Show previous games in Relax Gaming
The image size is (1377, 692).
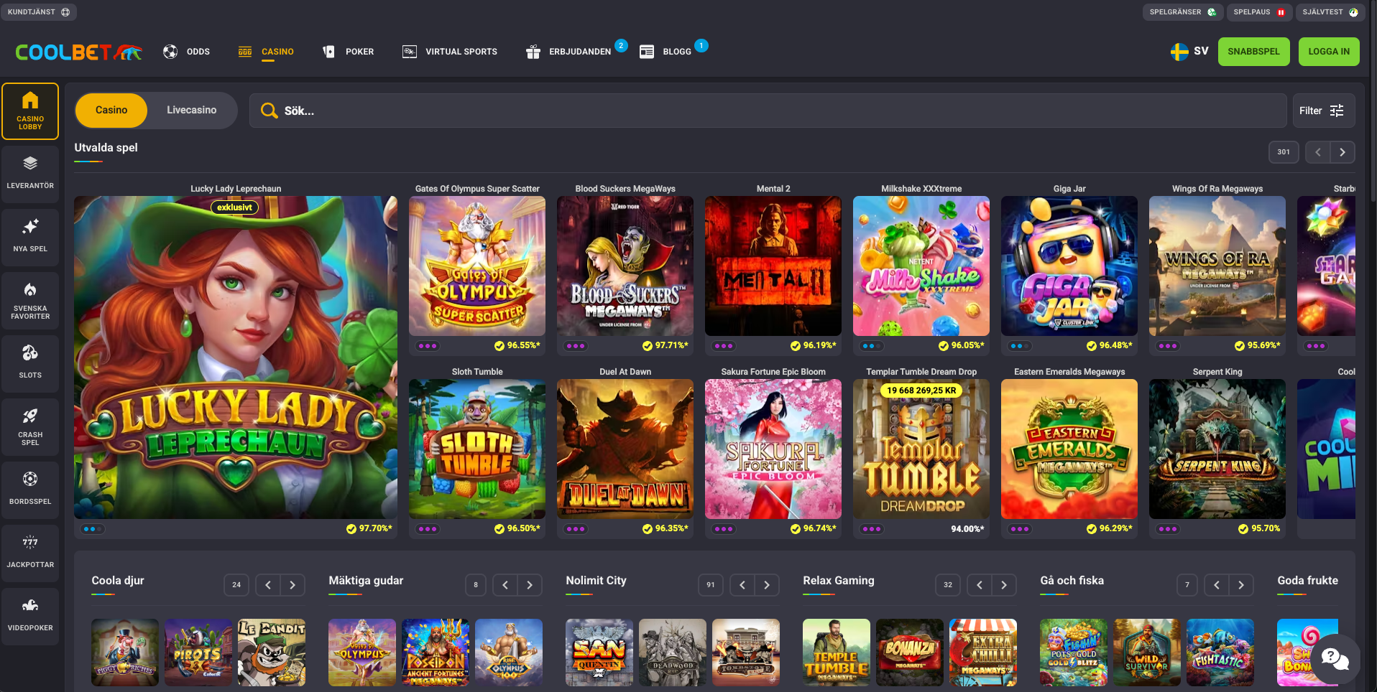tap(980, 585)
